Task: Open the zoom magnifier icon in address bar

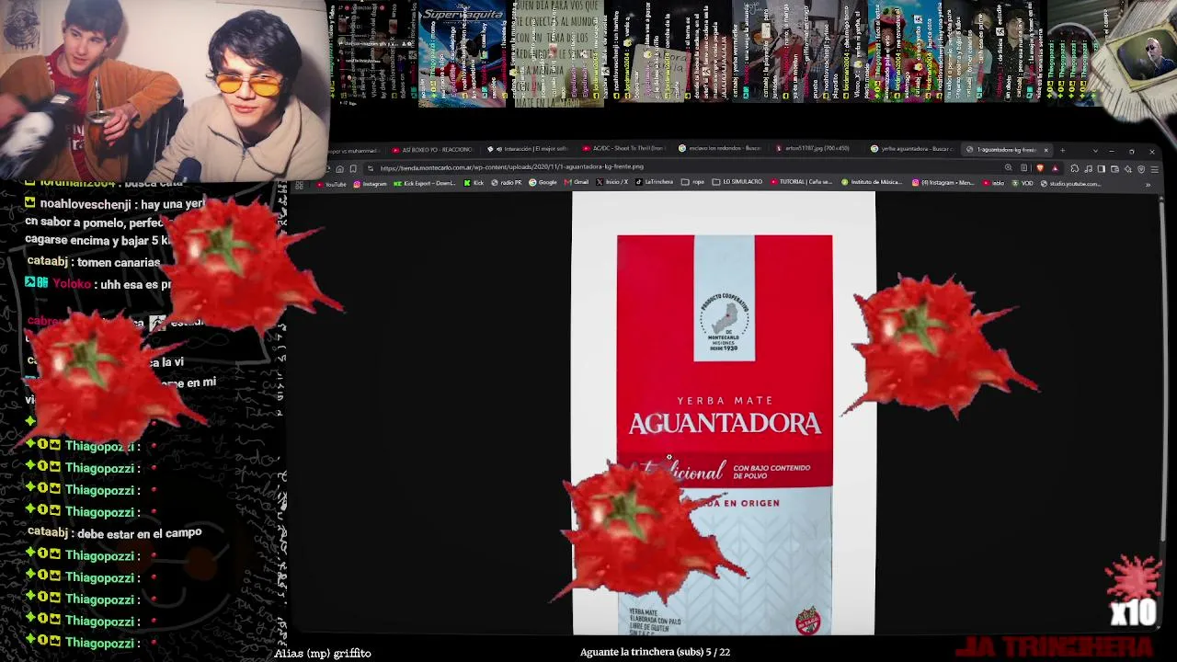Action: pos(1009,168)
